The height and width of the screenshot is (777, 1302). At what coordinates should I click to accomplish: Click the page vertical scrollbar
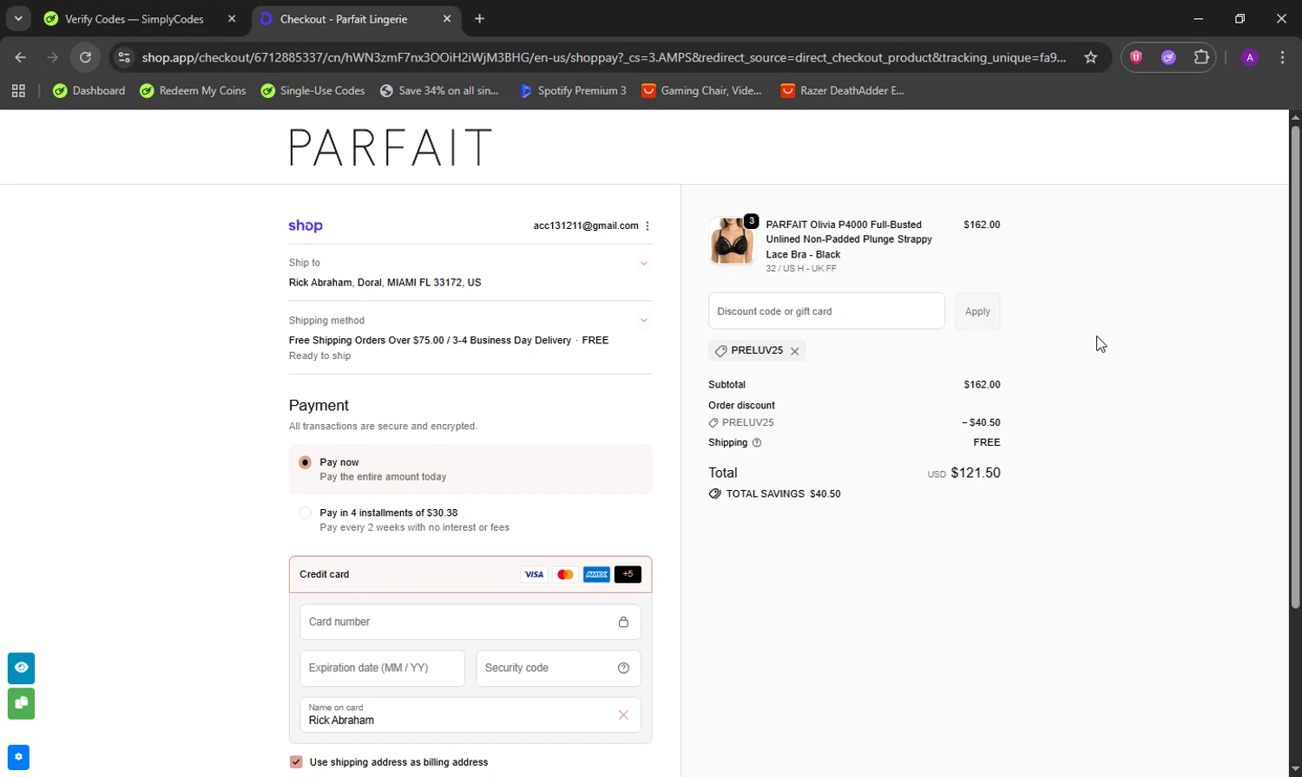point(1295,366)
